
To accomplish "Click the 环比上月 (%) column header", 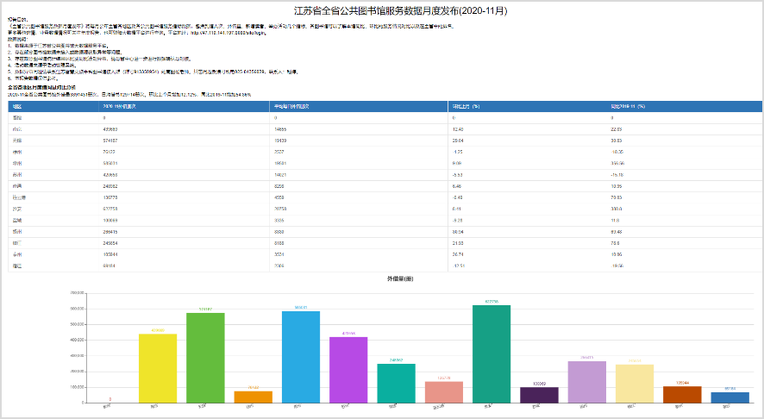I will pyautogui.click(x=465, y=106).
